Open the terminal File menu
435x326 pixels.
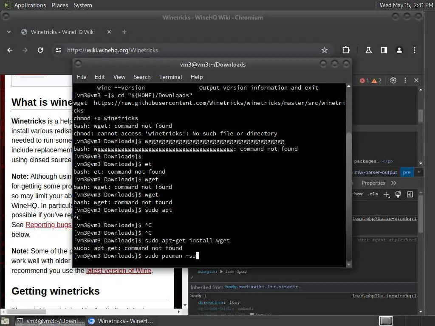point(81,77)
